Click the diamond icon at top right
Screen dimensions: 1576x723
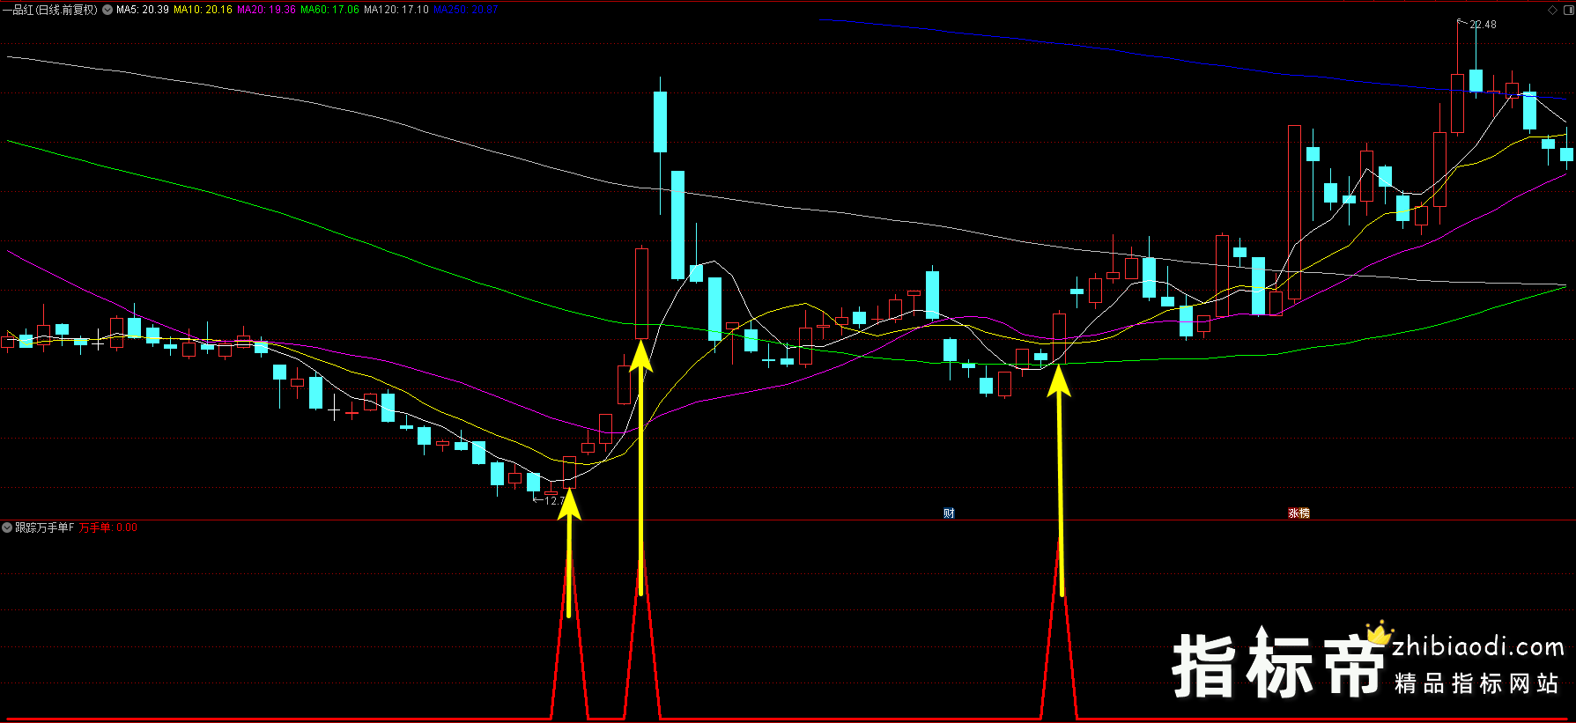point(1552,10)
